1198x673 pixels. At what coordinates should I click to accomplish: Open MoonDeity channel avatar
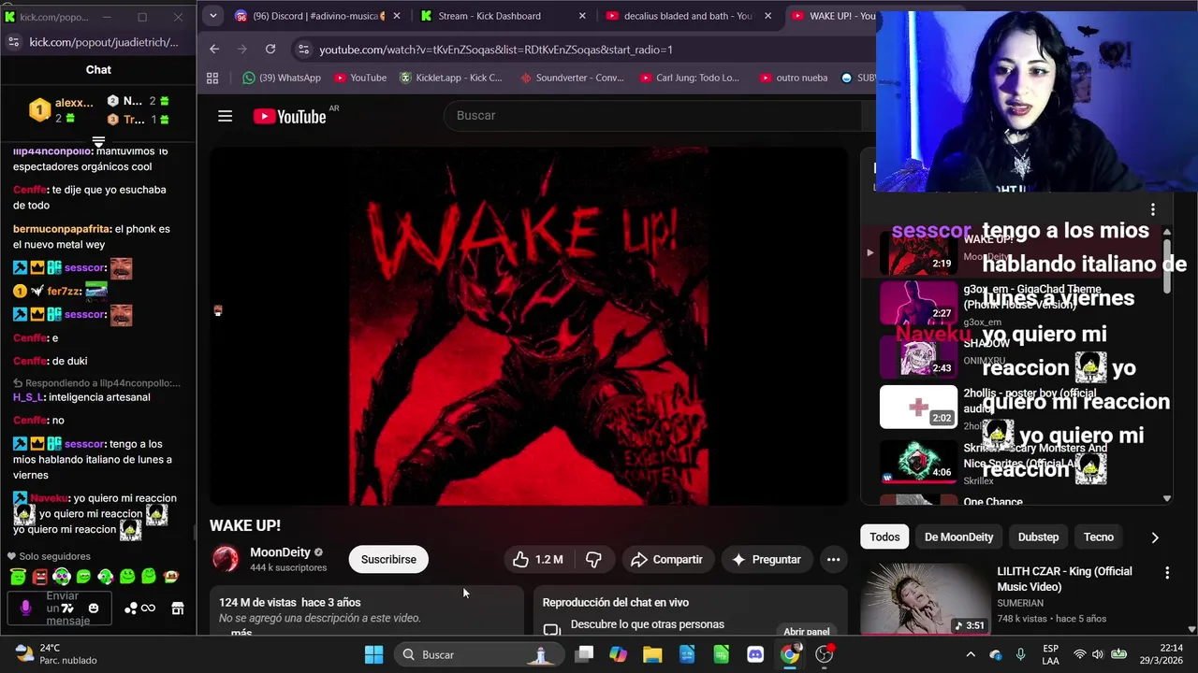point(226,559)
